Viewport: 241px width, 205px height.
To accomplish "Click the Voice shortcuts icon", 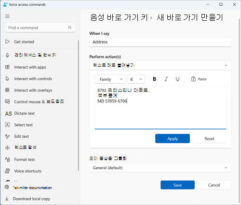I will tap(7, 171).
